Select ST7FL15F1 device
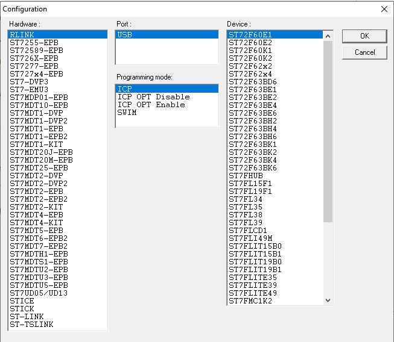 tap(275, 183)
